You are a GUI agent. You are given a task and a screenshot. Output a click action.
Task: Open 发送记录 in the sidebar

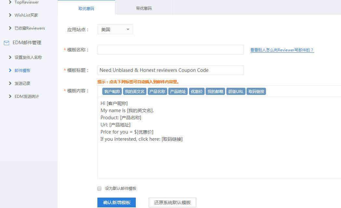(22, 84)
